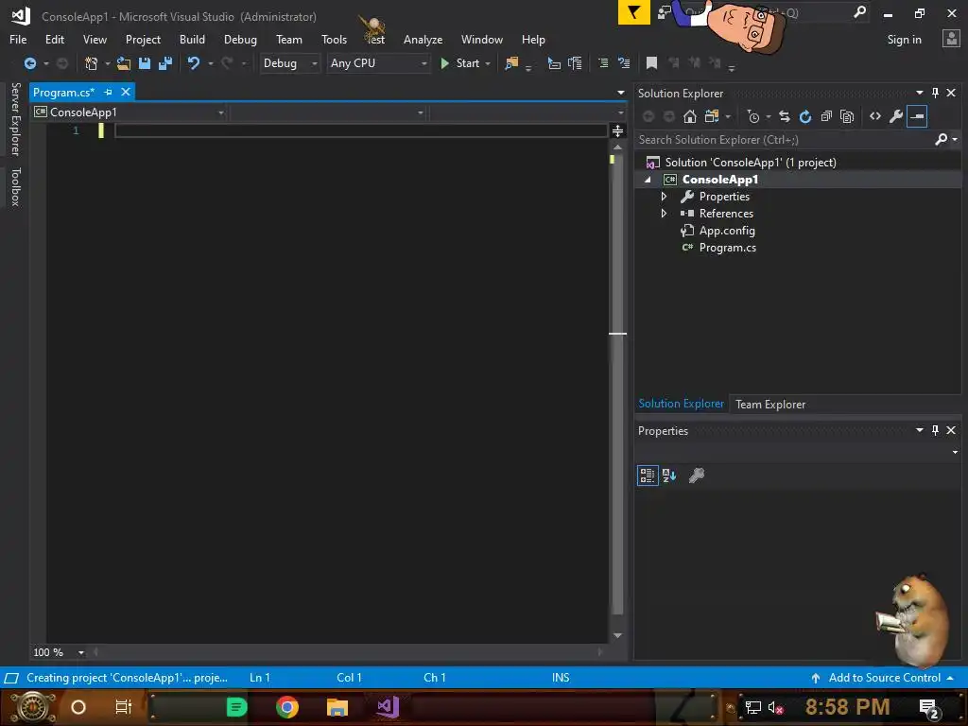The image size is (968, 726).
Task: Click the Search Solution Explorer field
Action: (x=784, y=140)
